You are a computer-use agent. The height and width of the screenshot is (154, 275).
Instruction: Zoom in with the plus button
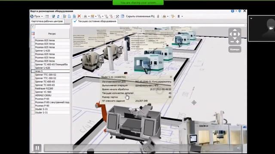238,41
